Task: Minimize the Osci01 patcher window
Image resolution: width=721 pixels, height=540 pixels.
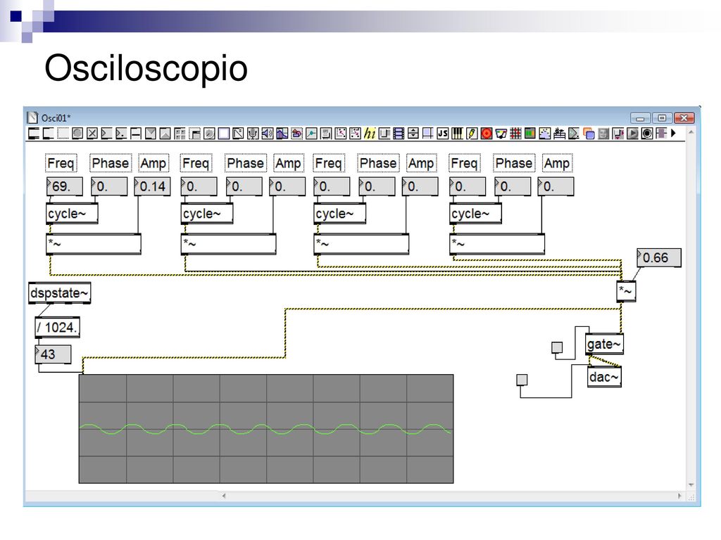Action: [641, 118]
